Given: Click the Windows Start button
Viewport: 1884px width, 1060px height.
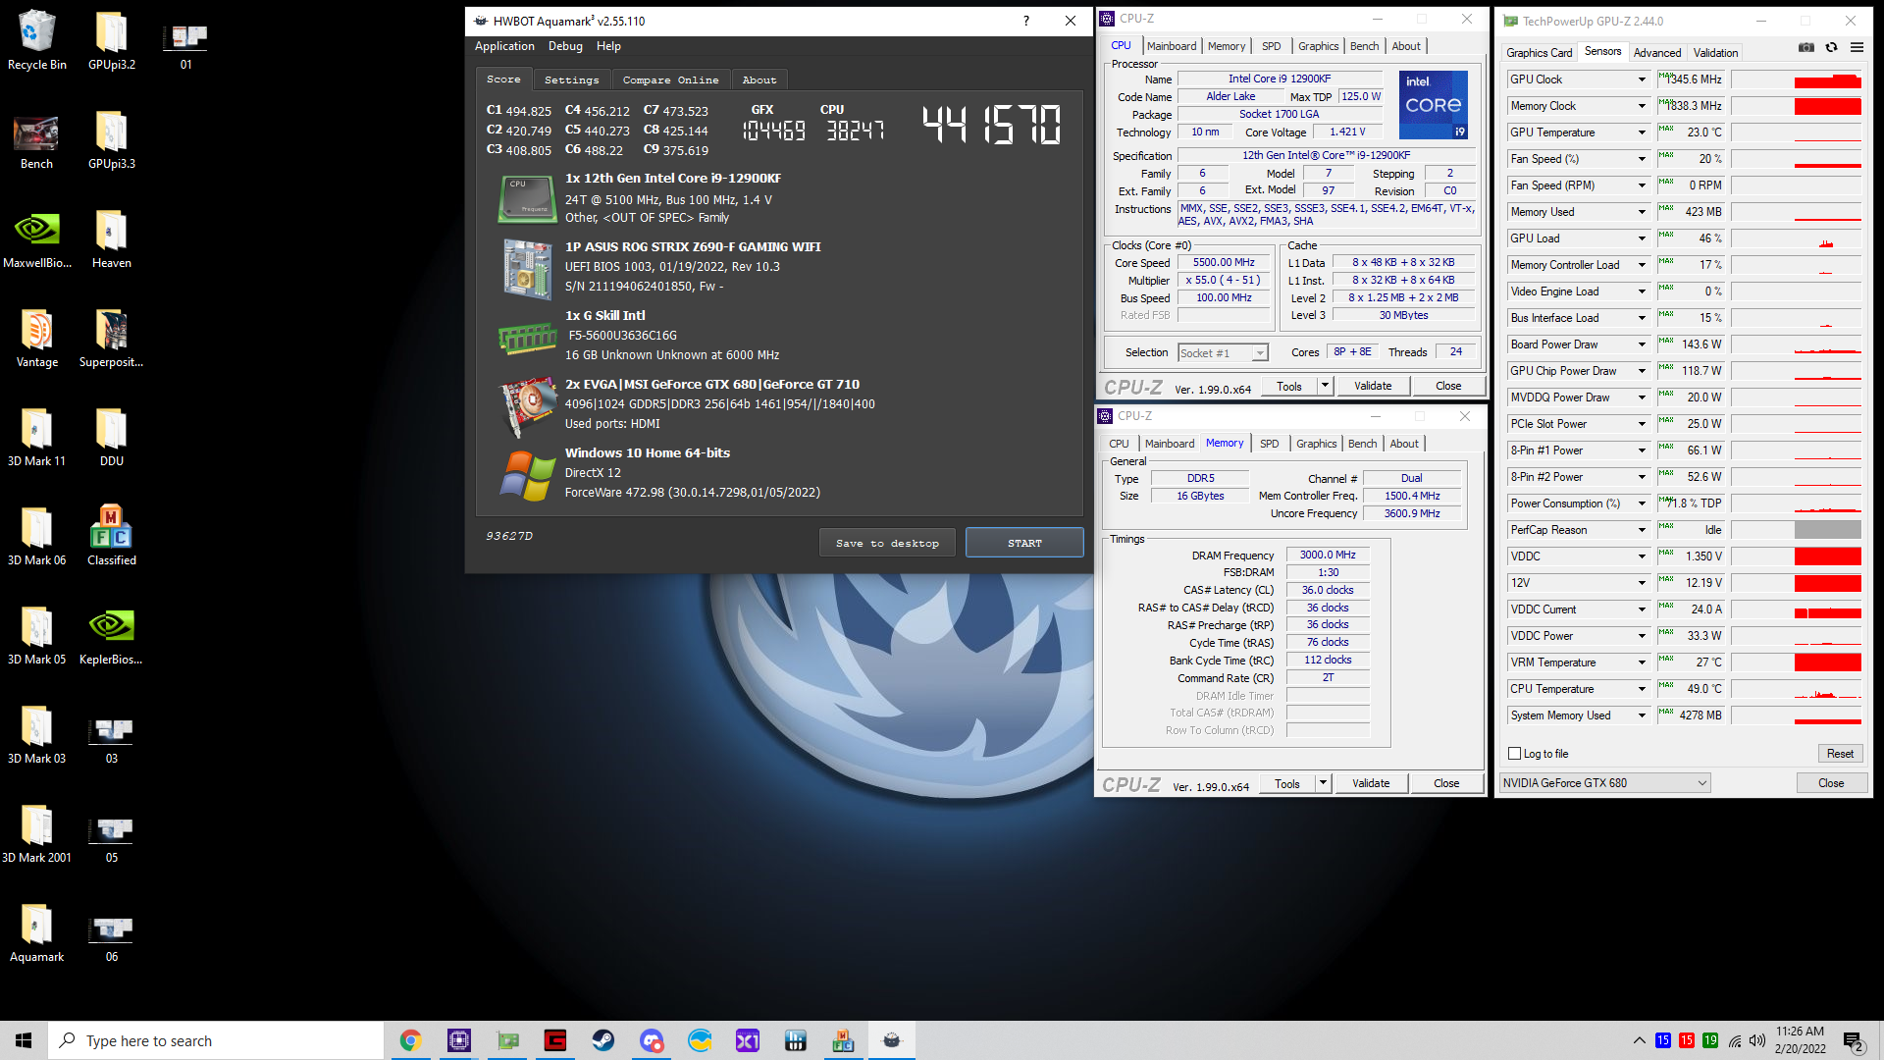Looking at the screenshot, I should (24, 1040).
